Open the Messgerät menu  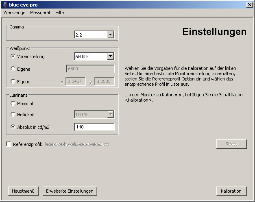click(x=40, y=13)
